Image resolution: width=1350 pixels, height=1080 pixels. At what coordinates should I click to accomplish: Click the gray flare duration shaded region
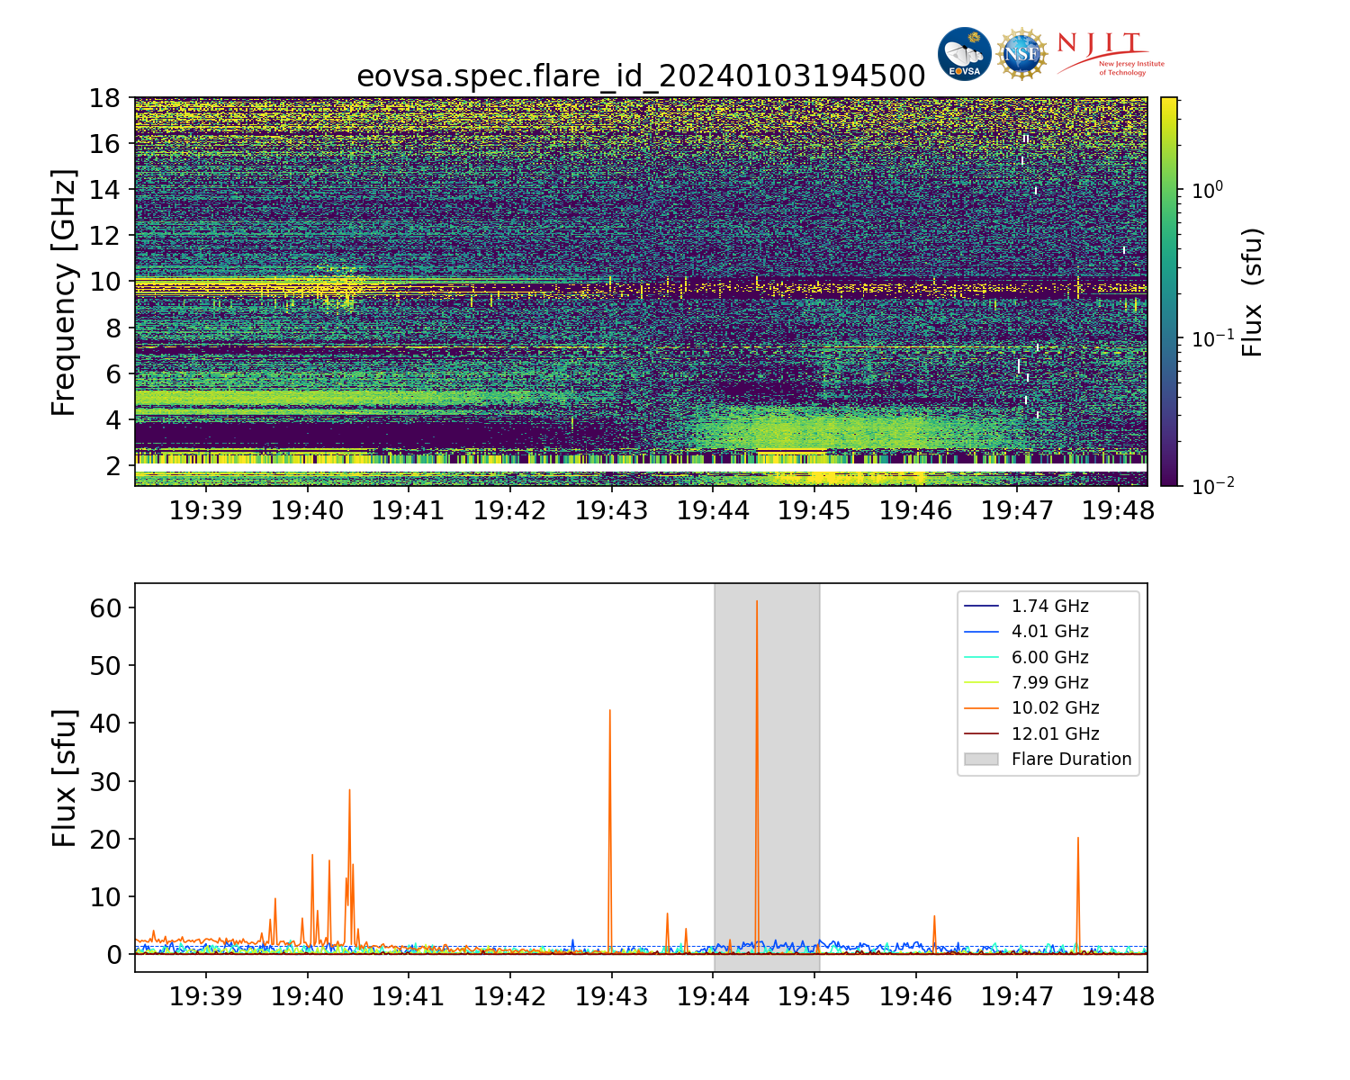tap(767, 778)
